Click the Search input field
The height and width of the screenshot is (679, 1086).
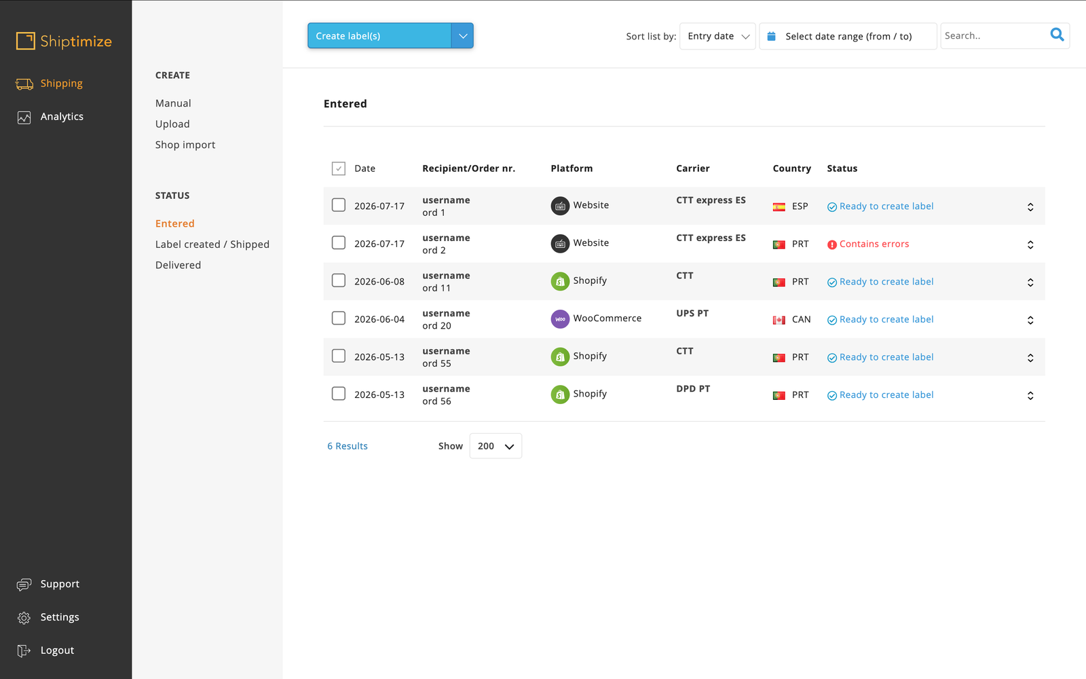[x=994, y=36]
